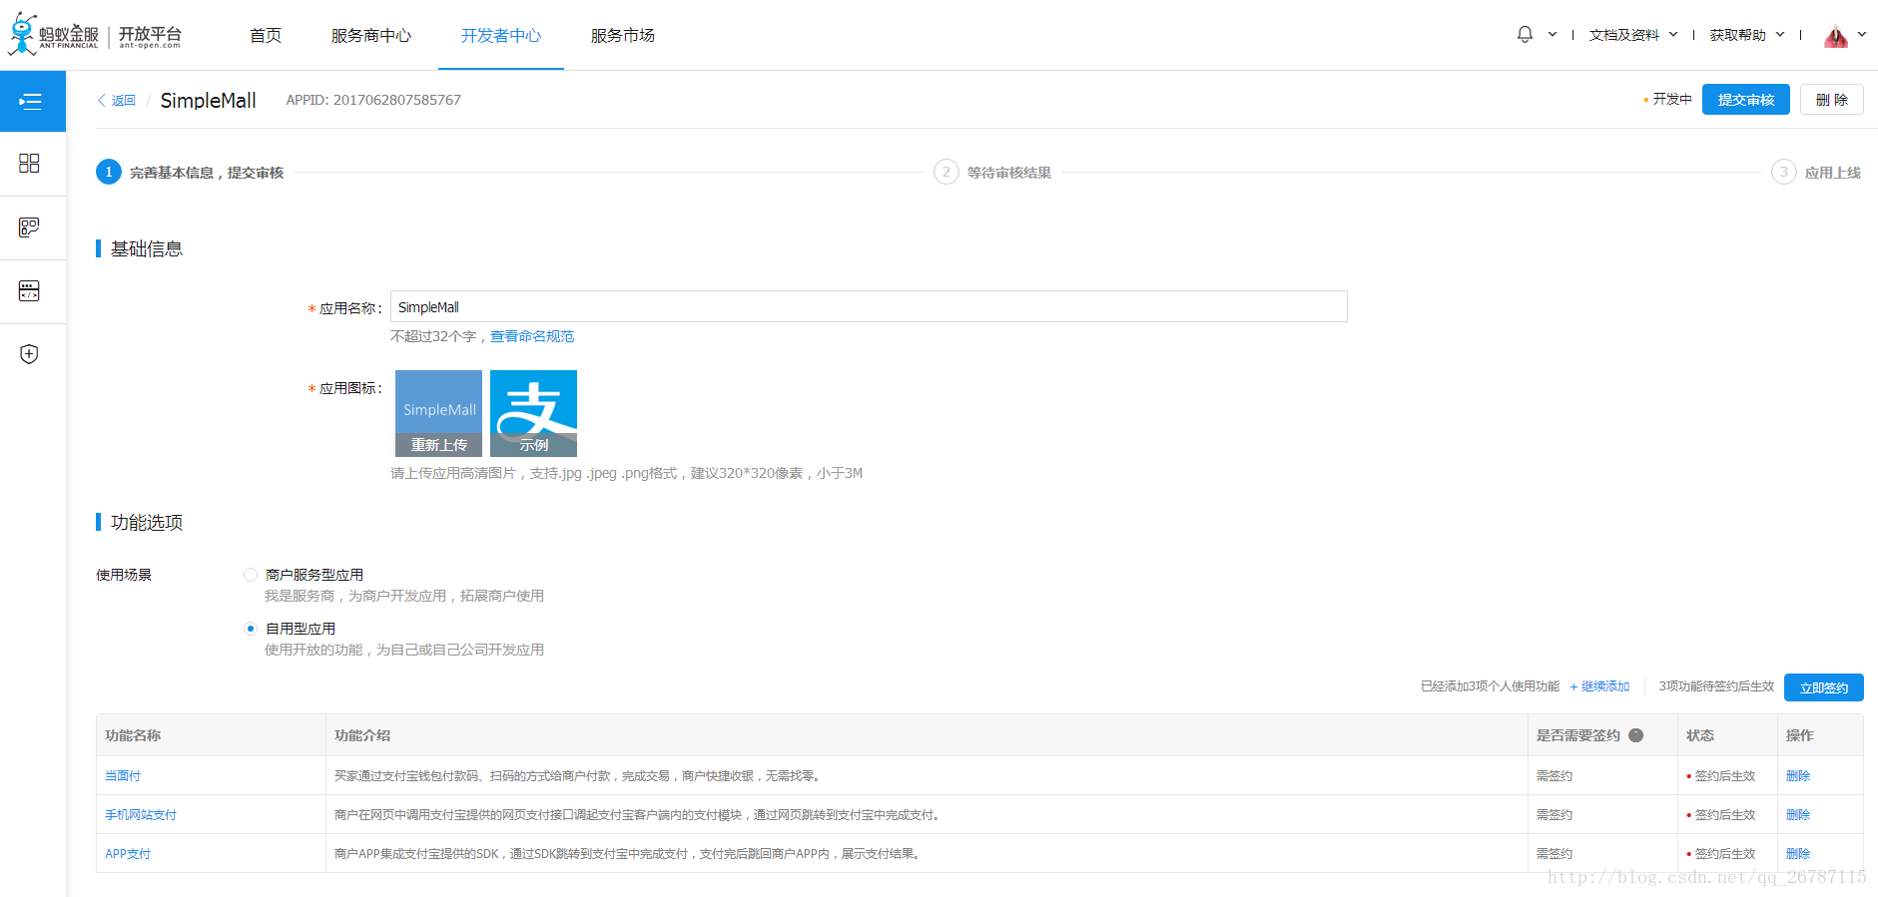Go to 首页 tab
The width and height of the screenshot is (1878, 897).
(x=266, y=36)
